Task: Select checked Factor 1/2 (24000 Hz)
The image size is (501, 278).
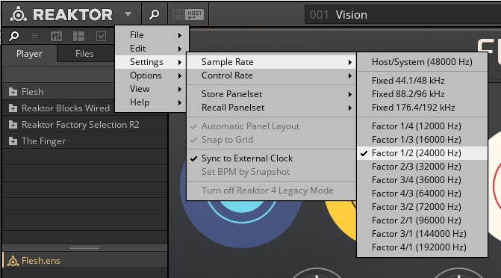Action: pos(422,153)
